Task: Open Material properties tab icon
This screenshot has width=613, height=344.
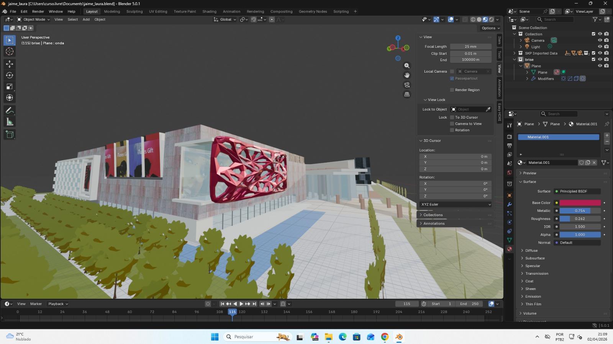Action: pos(509,249)
